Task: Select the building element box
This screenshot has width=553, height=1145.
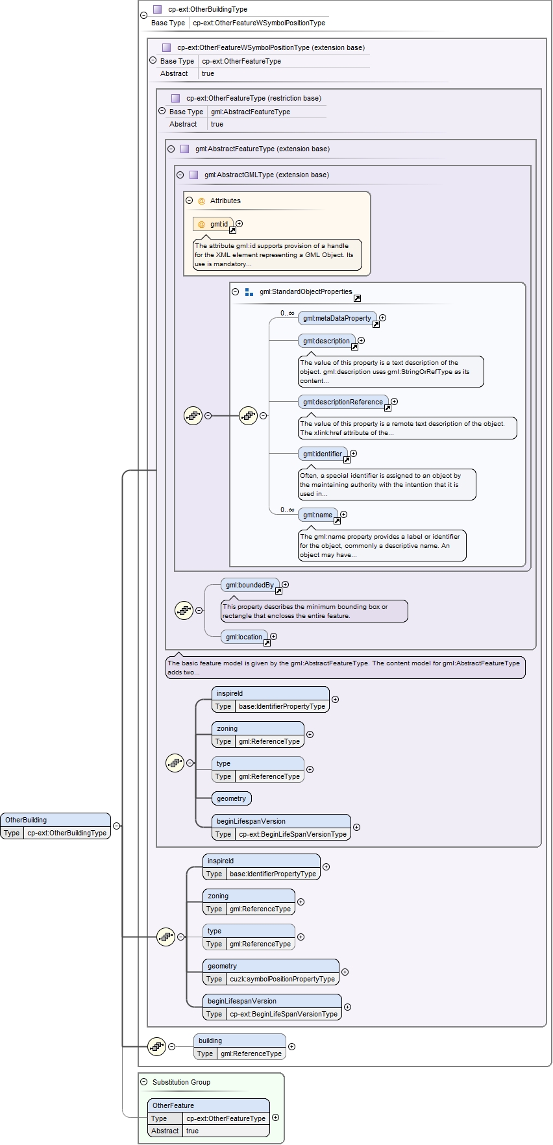Action: (x=240, y=1046)
